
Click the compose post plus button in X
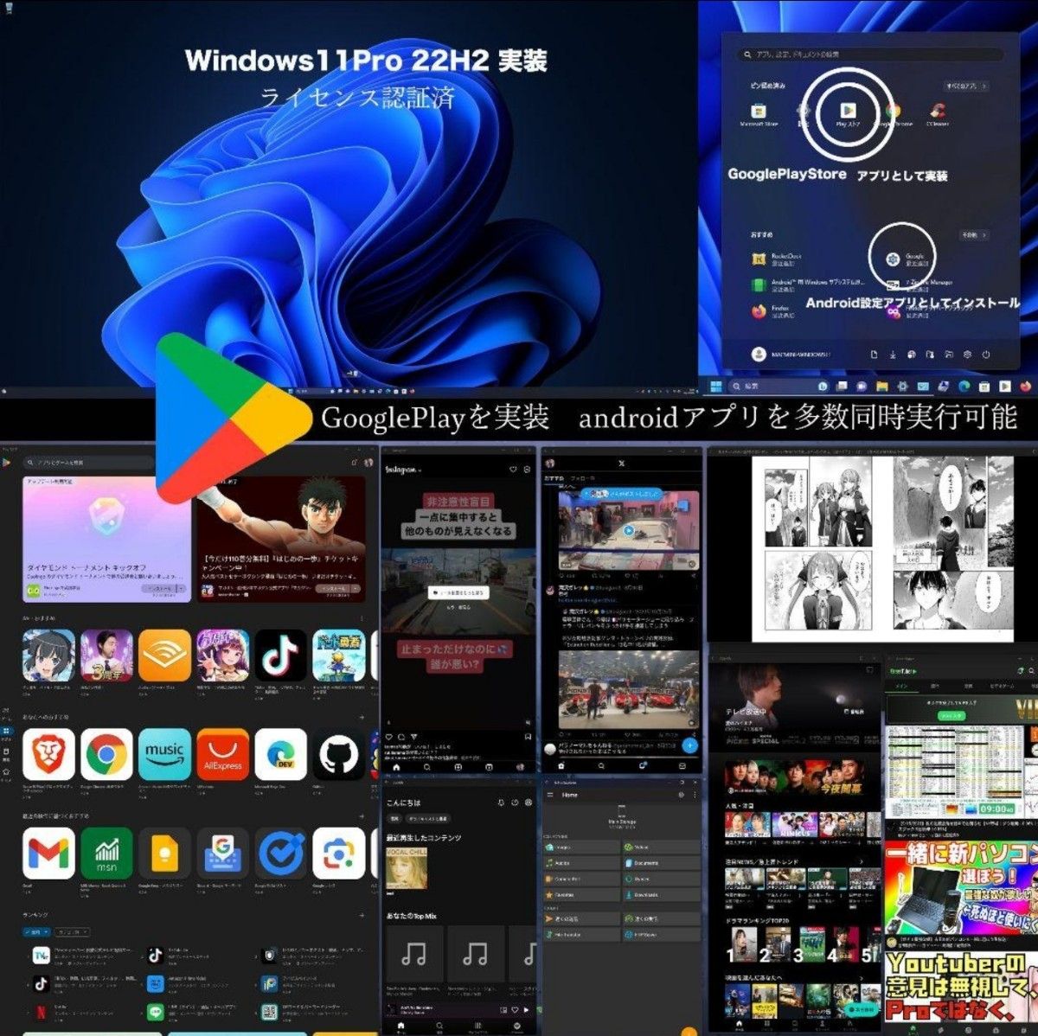[x=689, y=745]
